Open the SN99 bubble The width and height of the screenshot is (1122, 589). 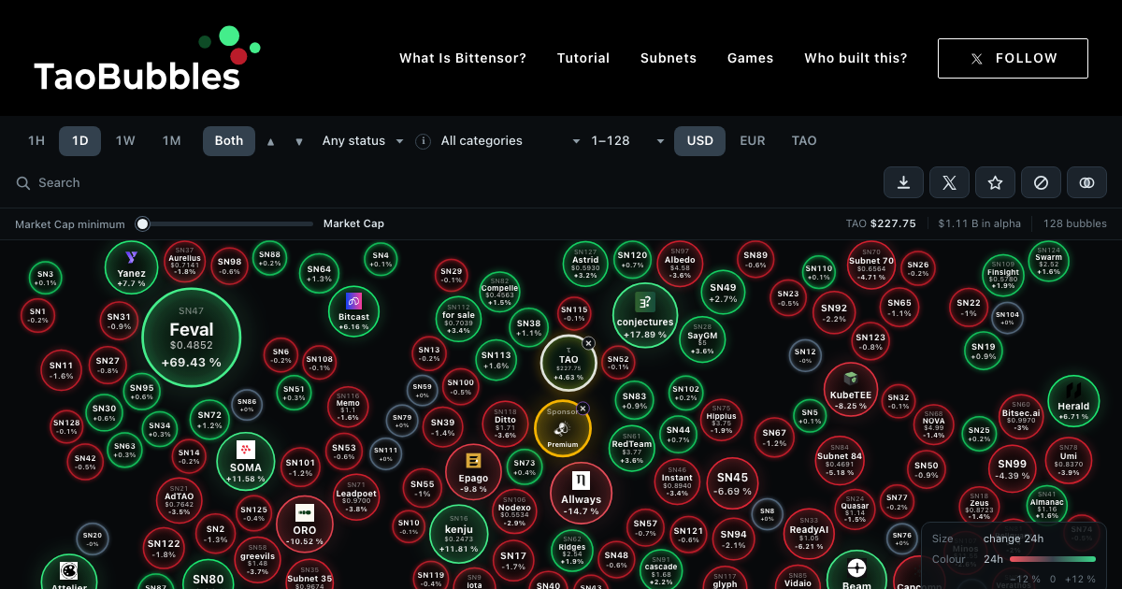tap(1013, 469)
